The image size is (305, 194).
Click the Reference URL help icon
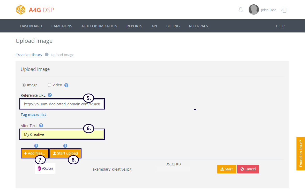pos(50,95)
